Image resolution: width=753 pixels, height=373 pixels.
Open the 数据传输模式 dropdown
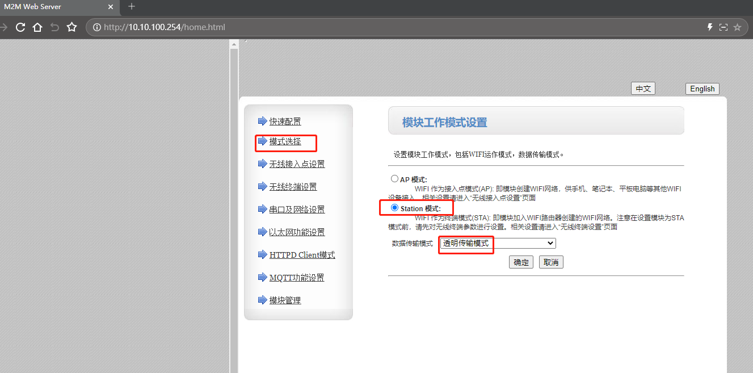coord(498,243)
